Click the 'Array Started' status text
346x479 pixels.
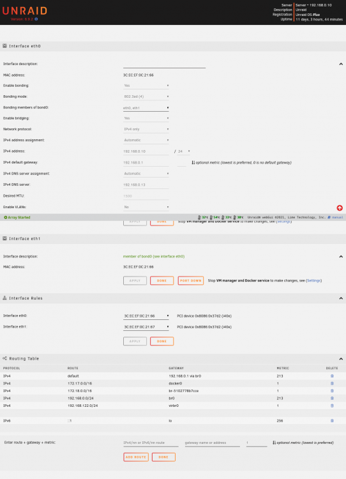tap(19, 218)
